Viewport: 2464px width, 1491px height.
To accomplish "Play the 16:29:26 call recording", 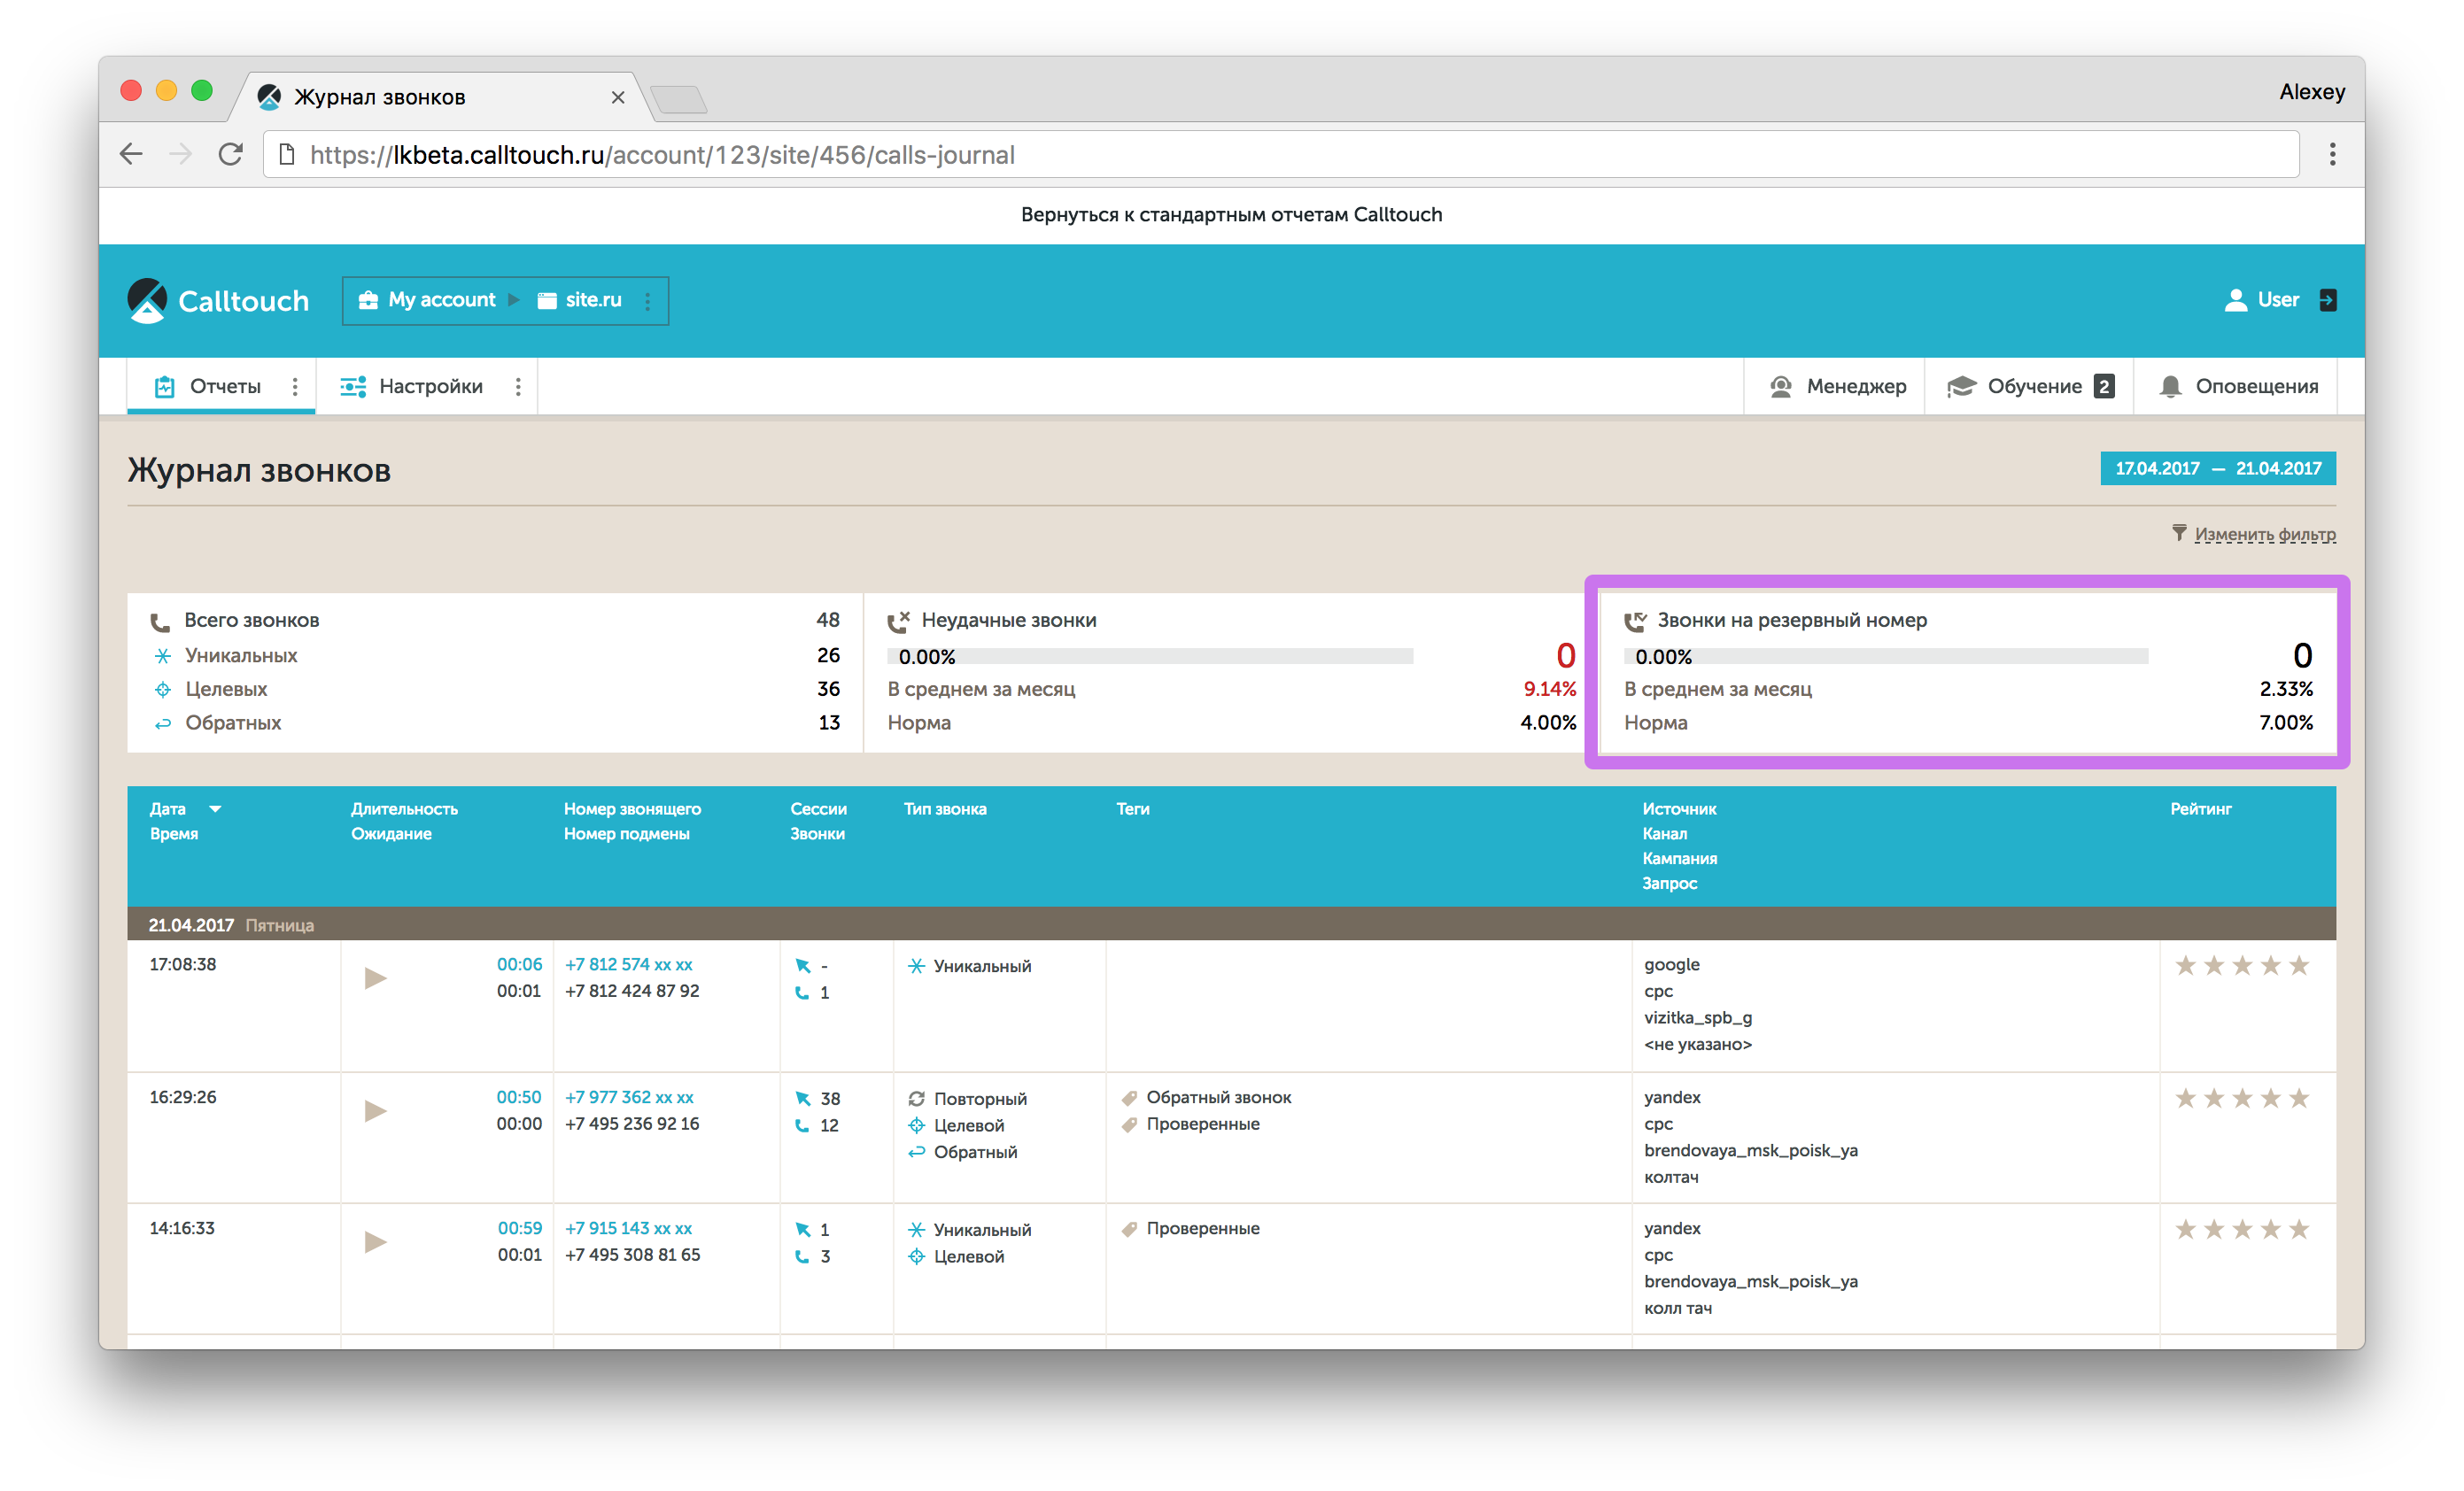I will (375, 1110).
